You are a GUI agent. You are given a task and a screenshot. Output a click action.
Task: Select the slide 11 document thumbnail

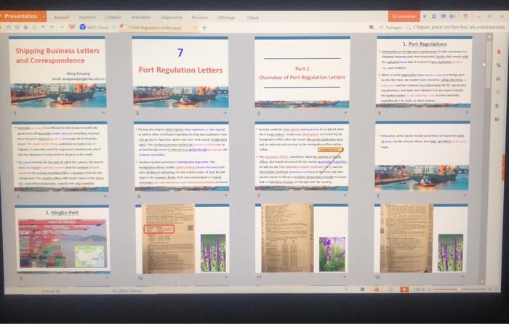[302, 238]
